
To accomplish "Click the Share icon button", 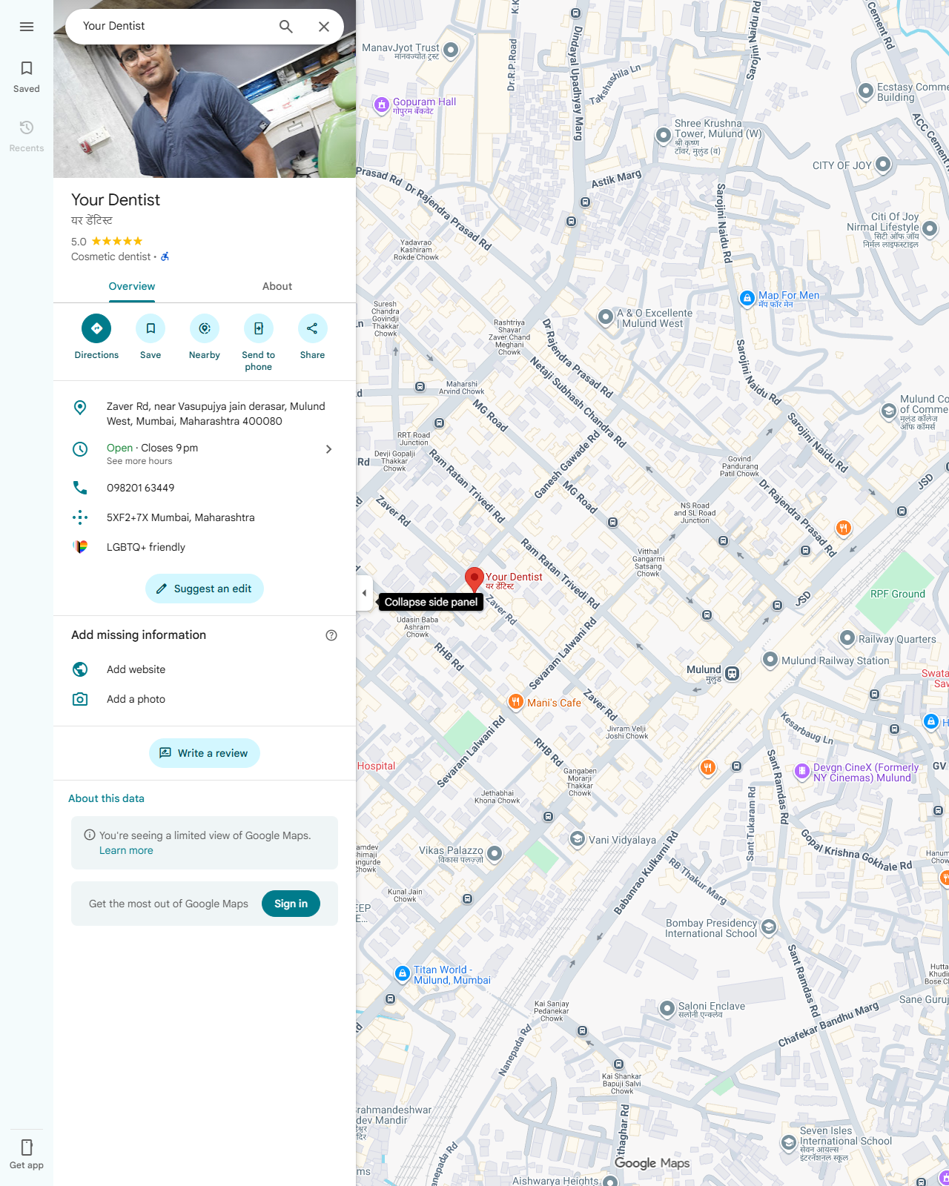I will coord(312,328).
